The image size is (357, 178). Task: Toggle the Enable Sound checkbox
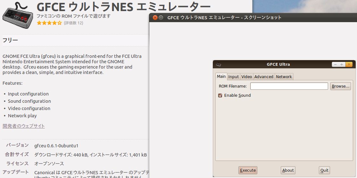pyautogui.click(x=220, y=95)
